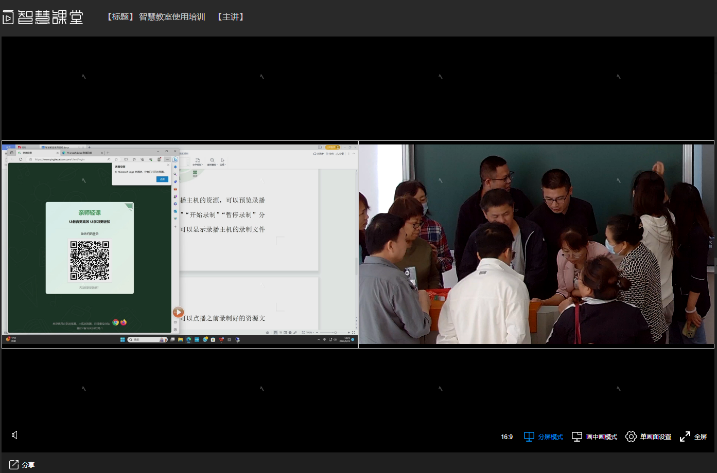This screenshot has height=473, width=717.
Task: Click the 分享 share icon
Action: [x=14, y=465]
